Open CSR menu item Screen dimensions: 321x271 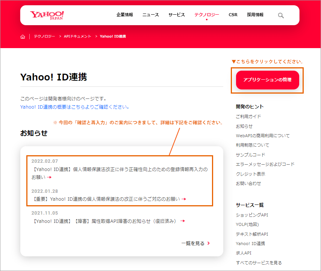[233, 15]
